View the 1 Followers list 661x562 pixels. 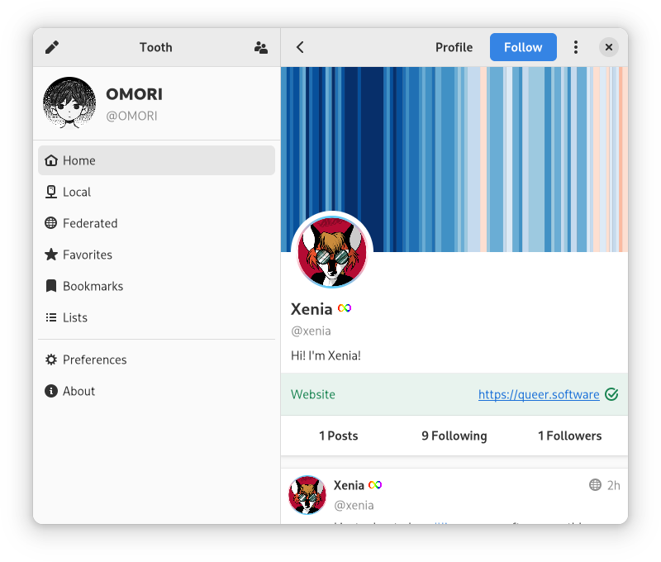coord(569,436)
